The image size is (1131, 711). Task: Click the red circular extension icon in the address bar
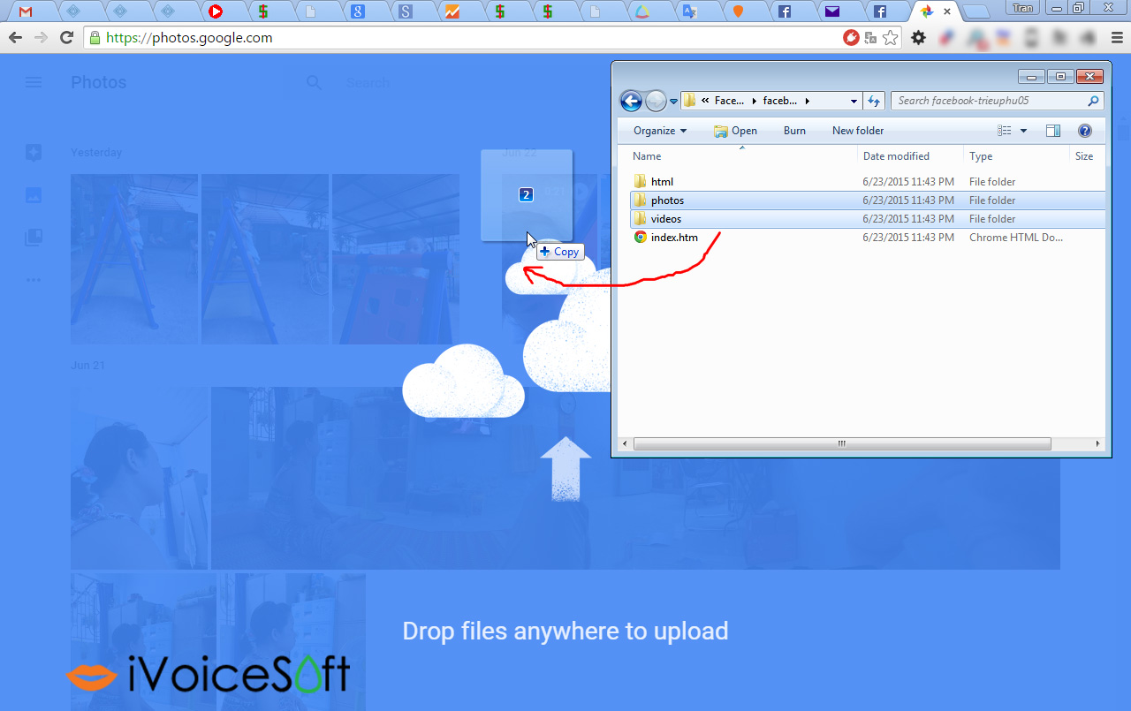(x=851, y=38)
